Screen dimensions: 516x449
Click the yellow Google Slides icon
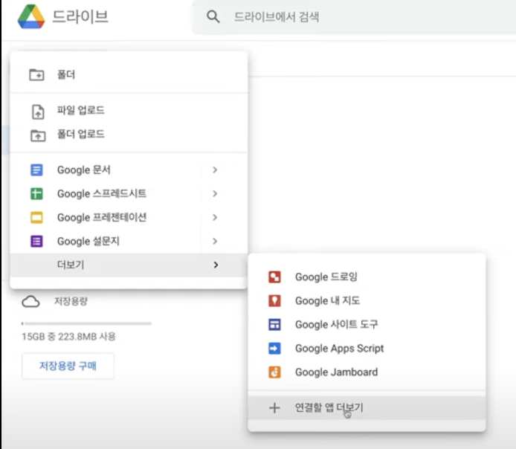36,217
